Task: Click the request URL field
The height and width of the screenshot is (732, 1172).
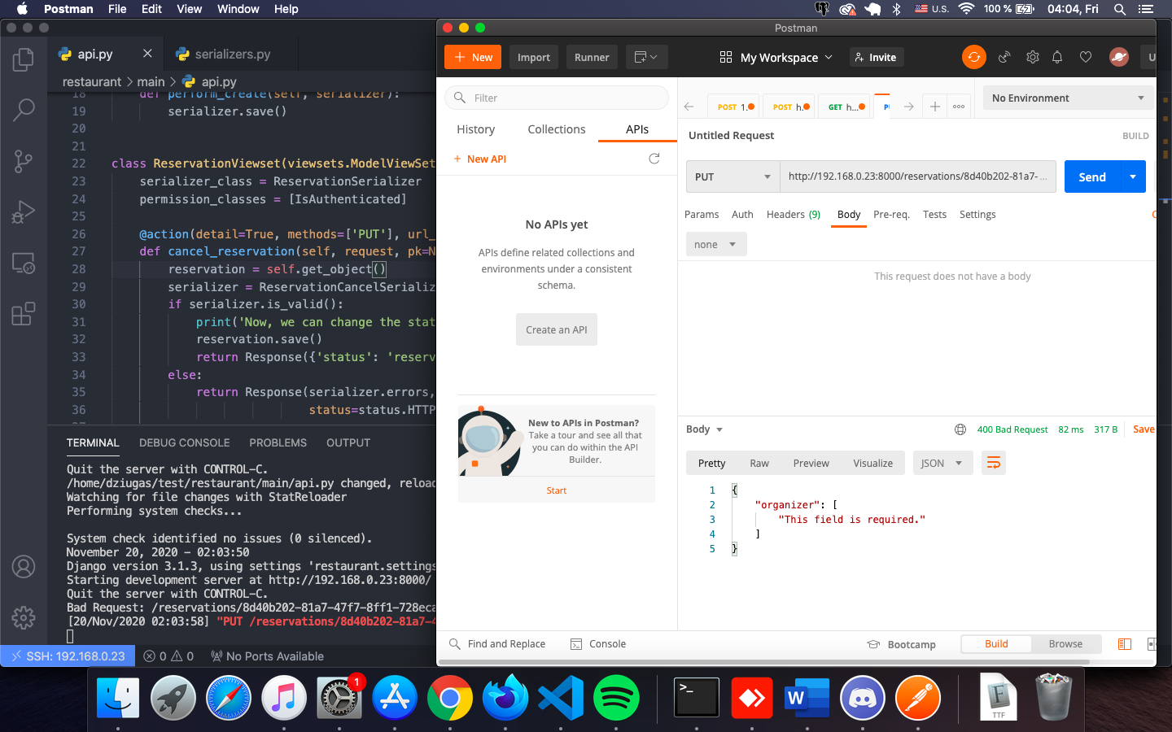Action: (x=918, y=176)
